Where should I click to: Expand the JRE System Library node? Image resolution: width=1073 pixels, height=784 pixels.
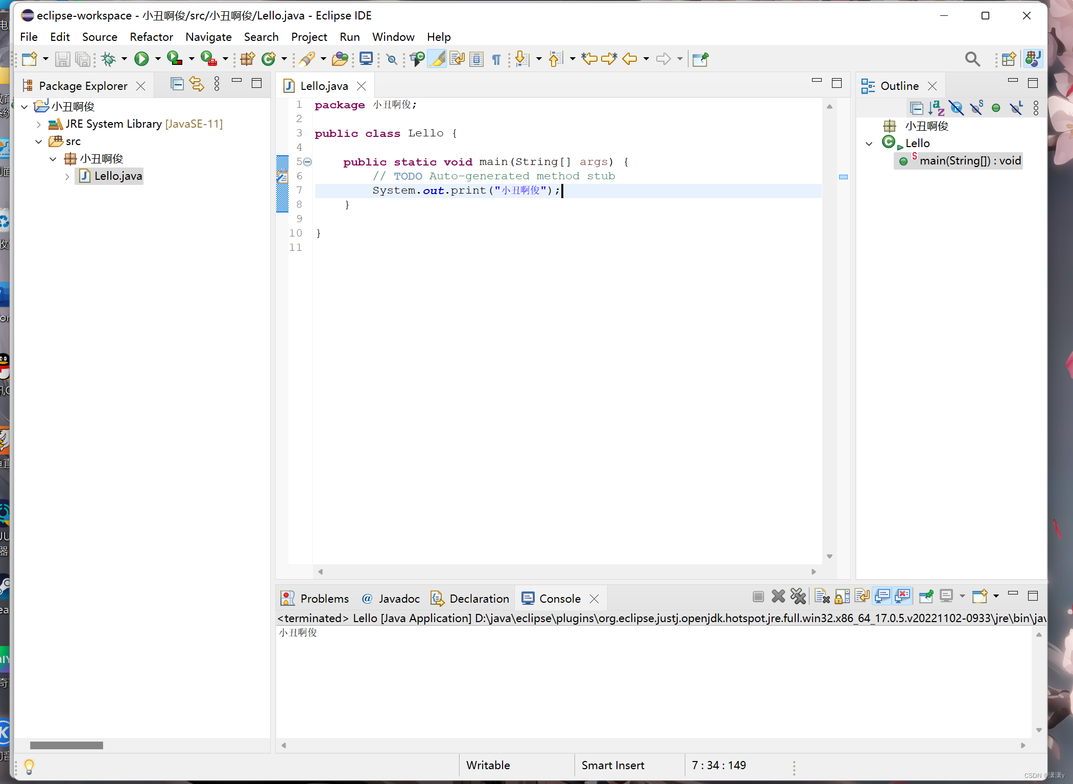[39, 124]
